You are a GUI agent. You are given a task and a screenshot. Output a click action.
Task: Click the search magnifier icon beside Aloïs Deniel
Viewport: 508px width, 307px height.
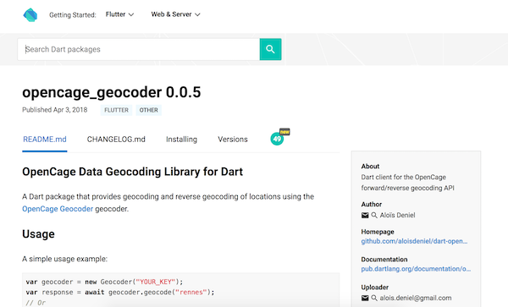click(374, 215)
